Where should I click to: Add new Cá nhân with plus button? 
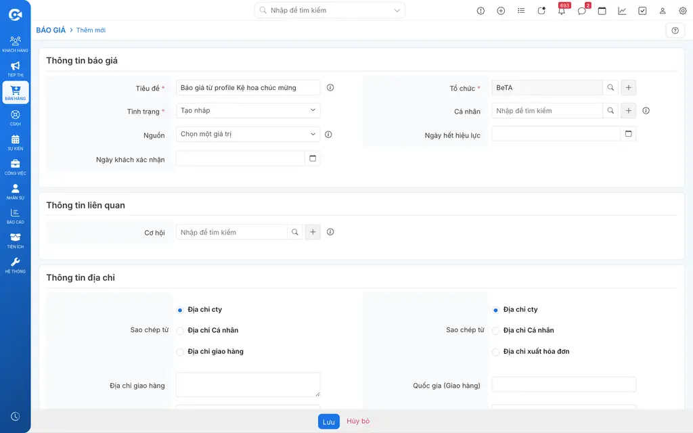629,111
